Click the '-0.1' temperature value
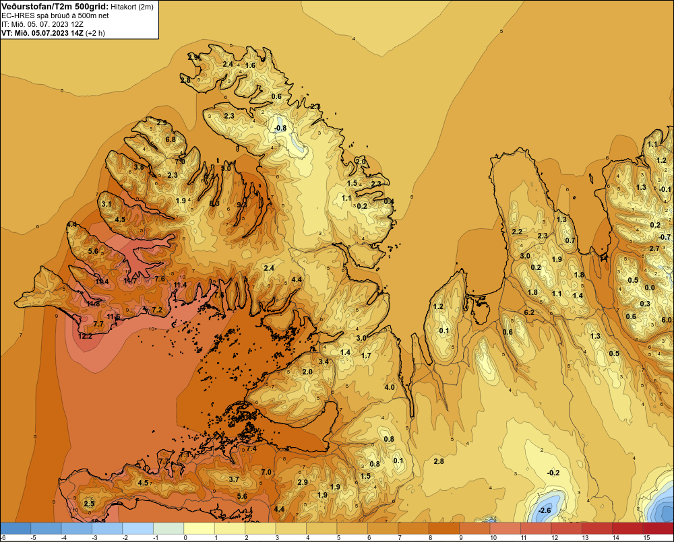 665,189
